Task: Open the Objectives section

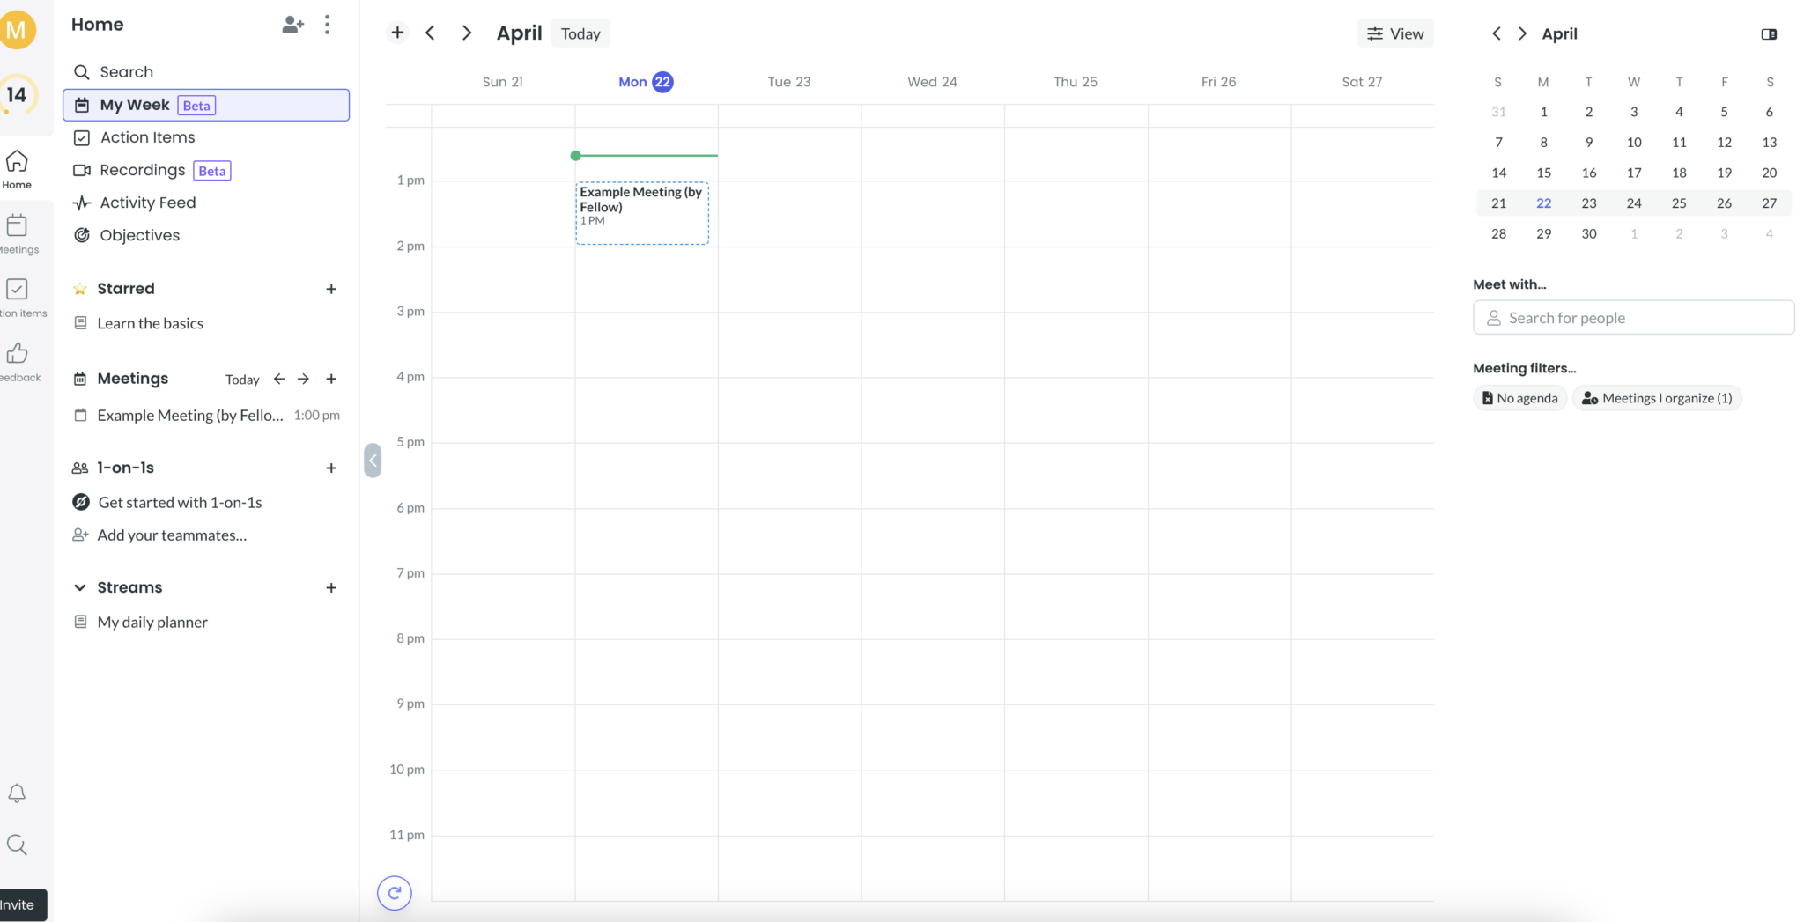Action: [138, 235]
